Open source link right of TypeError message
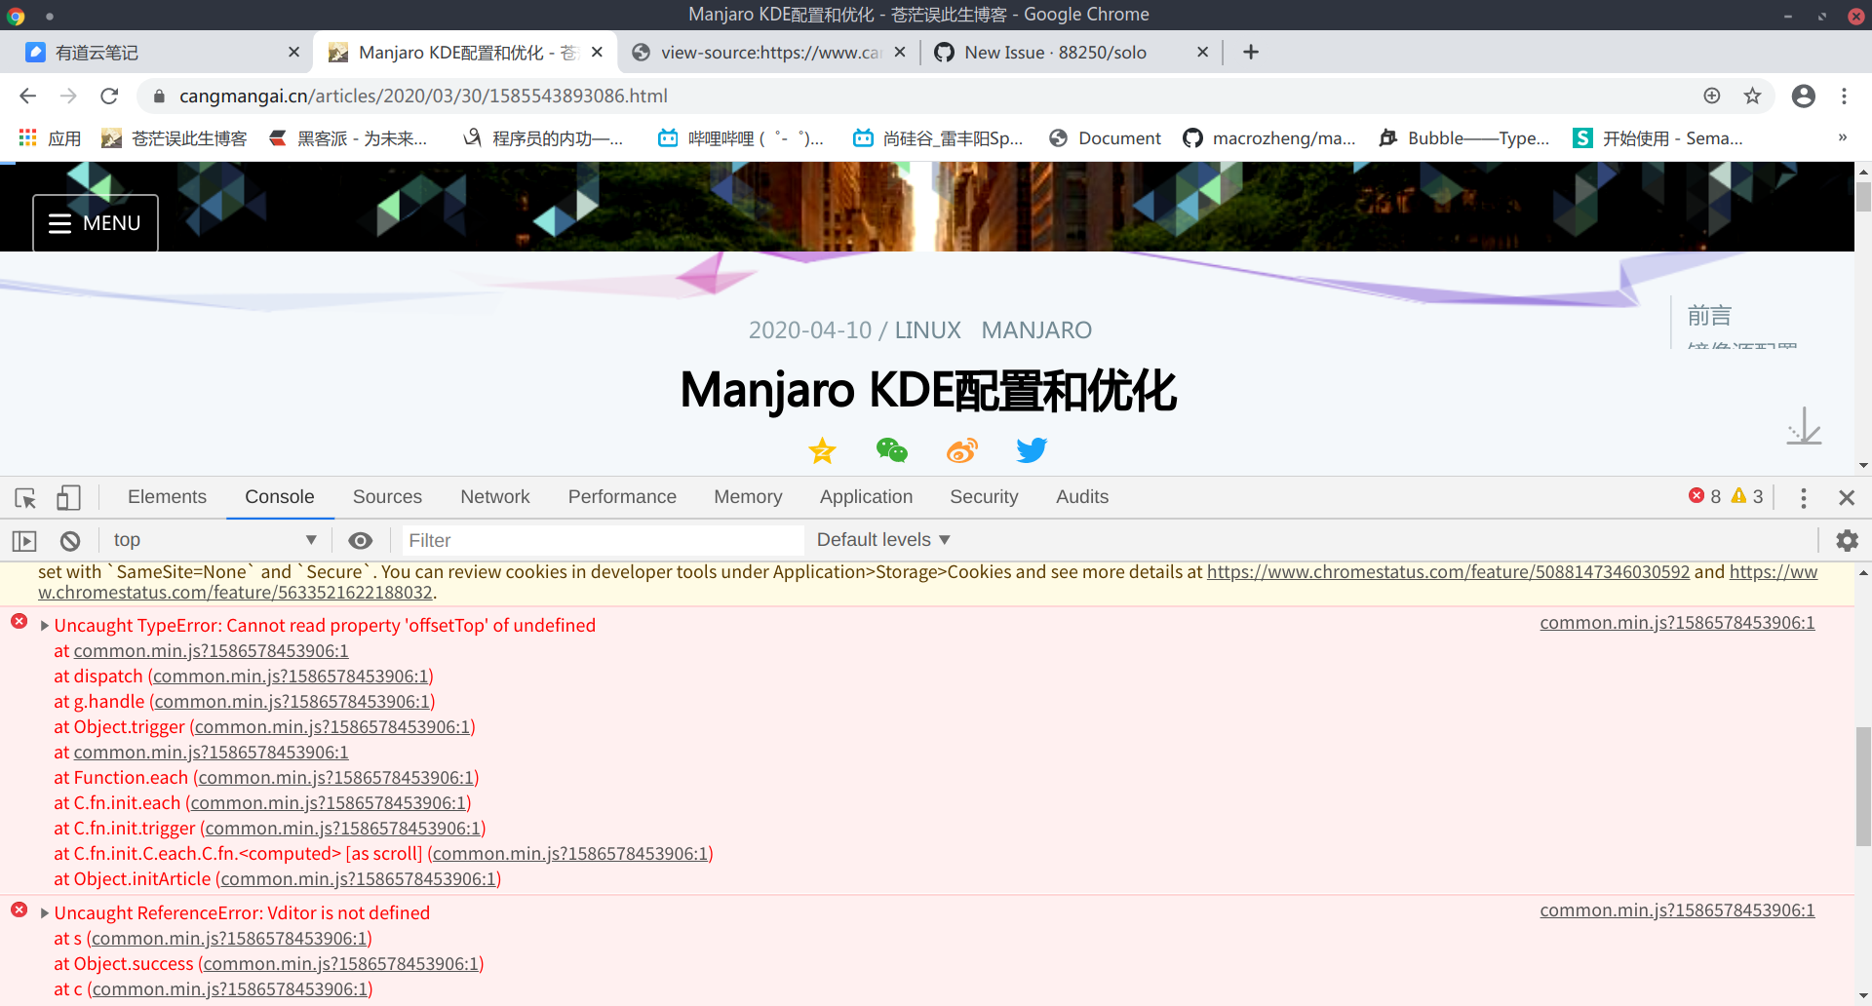The image size is (1872, 1006). click(x=1677, y=623)
